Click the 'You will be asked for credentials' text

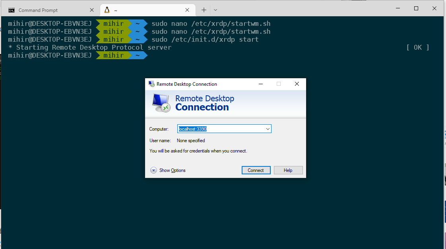198,151
